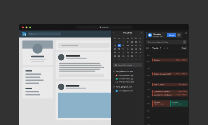Click the Zoom camera icon beside Standup
This screenshot has height=125, width=208.
tap(150, 35)
